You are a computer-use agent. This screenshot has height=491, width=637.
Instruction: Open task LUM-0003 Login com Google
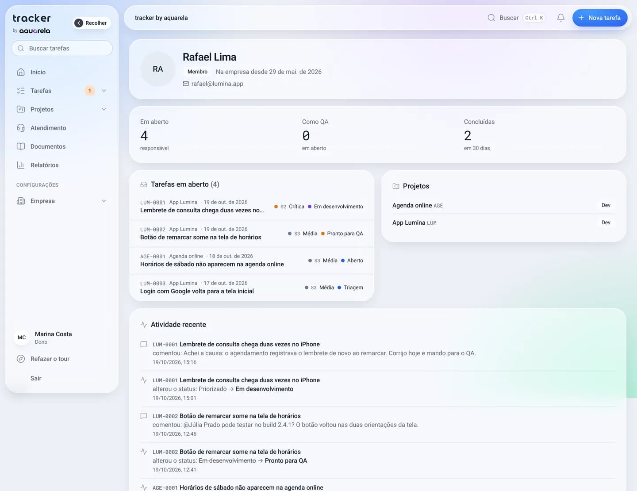click(x=252, y=288)
